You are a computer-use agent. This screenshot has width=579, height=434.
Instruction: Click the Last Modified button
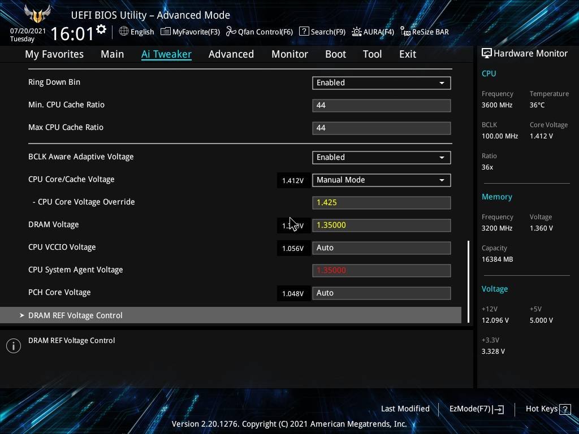point(405,409)
